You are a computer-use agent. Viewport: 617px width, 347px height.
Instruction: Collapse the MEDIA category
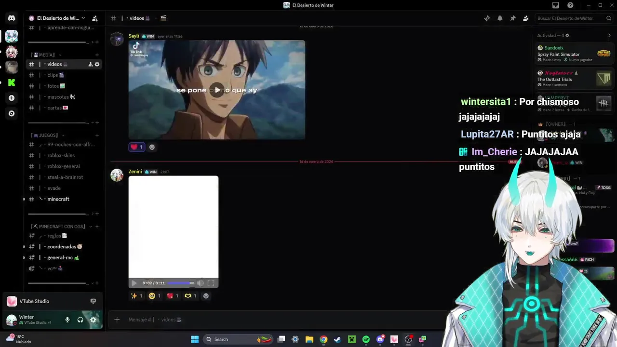[x=46, y=55]
